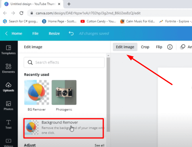Click the Home menu item
Image resolution: width=192 pixels, height=147 pixels.
pos(17,33)
